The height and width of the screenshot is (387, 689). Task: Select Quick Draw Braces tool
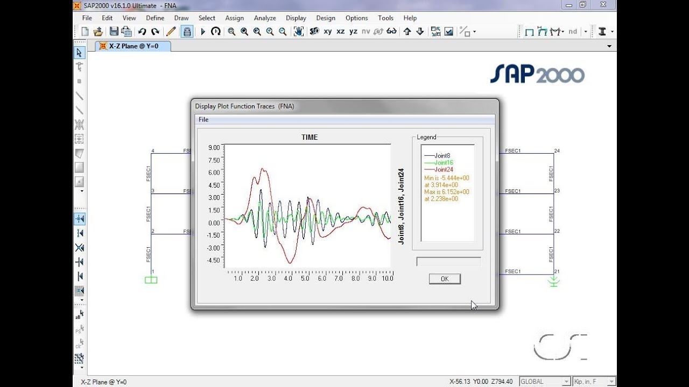(x=79, y=125)
